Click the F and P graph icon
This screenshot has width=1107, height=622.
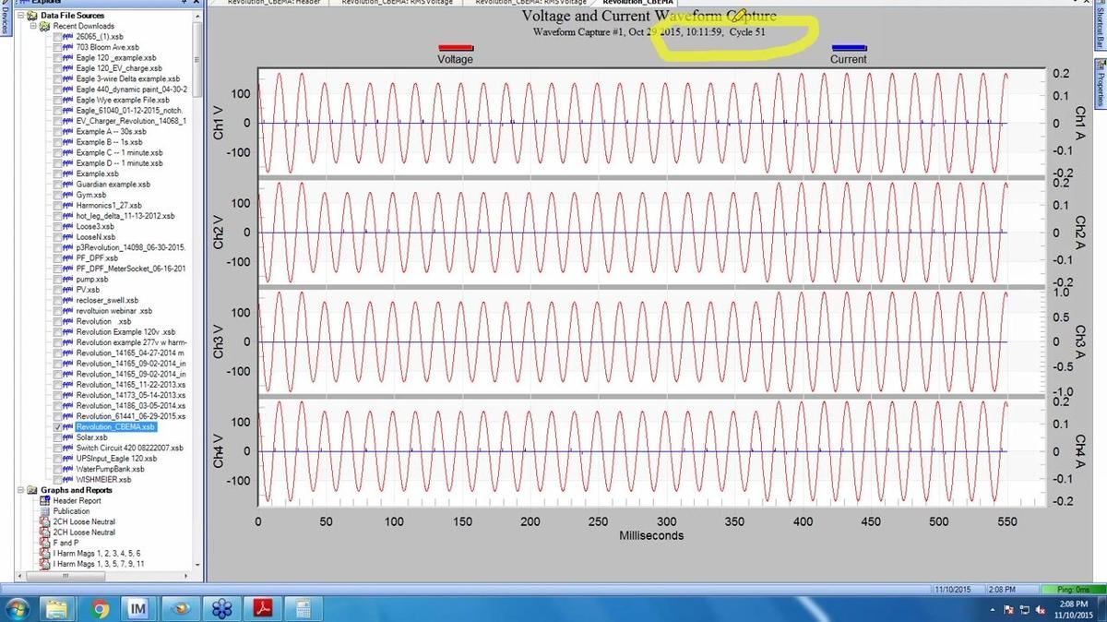(45, 543)
